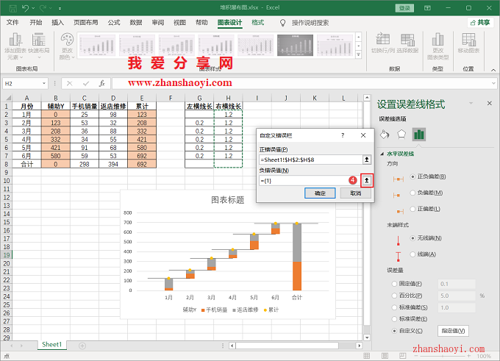Click the Share button
The image size is (500, 361).
(480, 23)
